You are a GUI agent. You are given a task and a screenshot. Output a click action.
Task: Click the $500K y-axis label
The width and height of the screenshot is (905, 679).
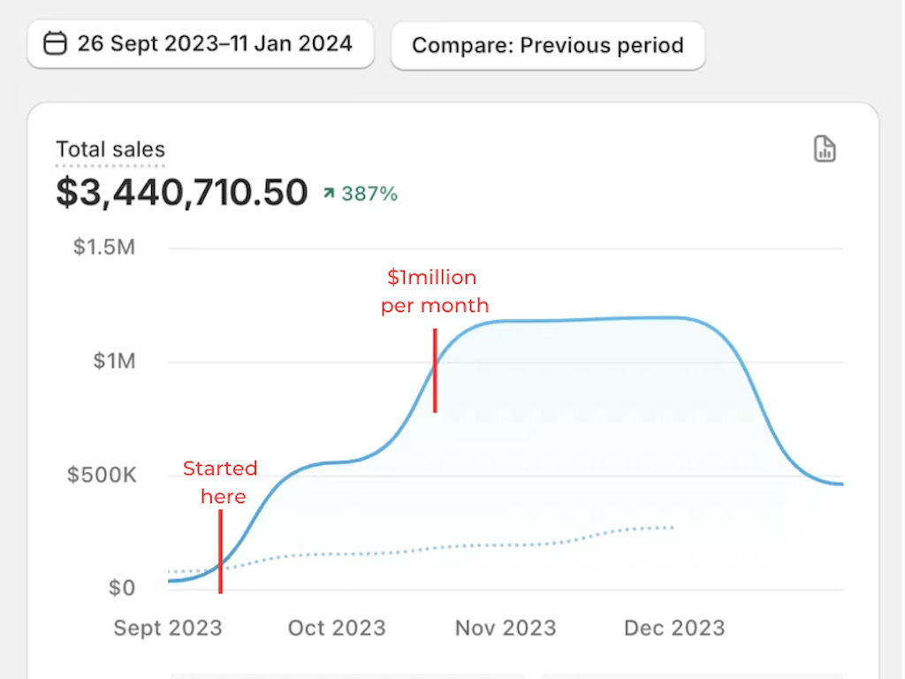pos(102,475)
